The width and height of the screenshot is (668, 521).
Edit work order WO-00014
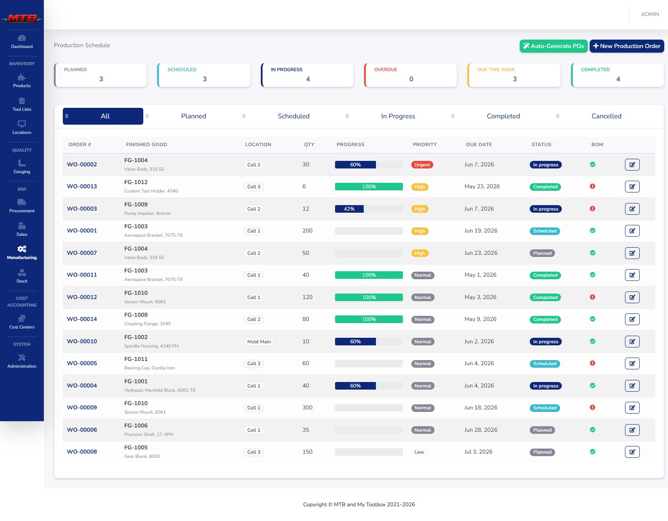click(x=632, y=319)
